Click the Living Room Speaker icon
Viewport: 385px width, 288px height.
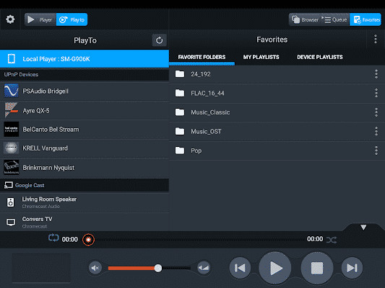point(11,202)
